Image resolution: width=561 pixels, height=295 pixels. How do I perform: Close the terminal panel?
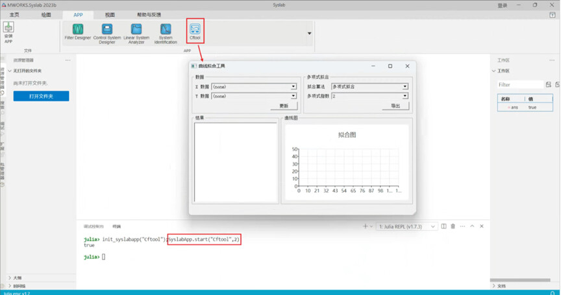[x=482, y=226]
